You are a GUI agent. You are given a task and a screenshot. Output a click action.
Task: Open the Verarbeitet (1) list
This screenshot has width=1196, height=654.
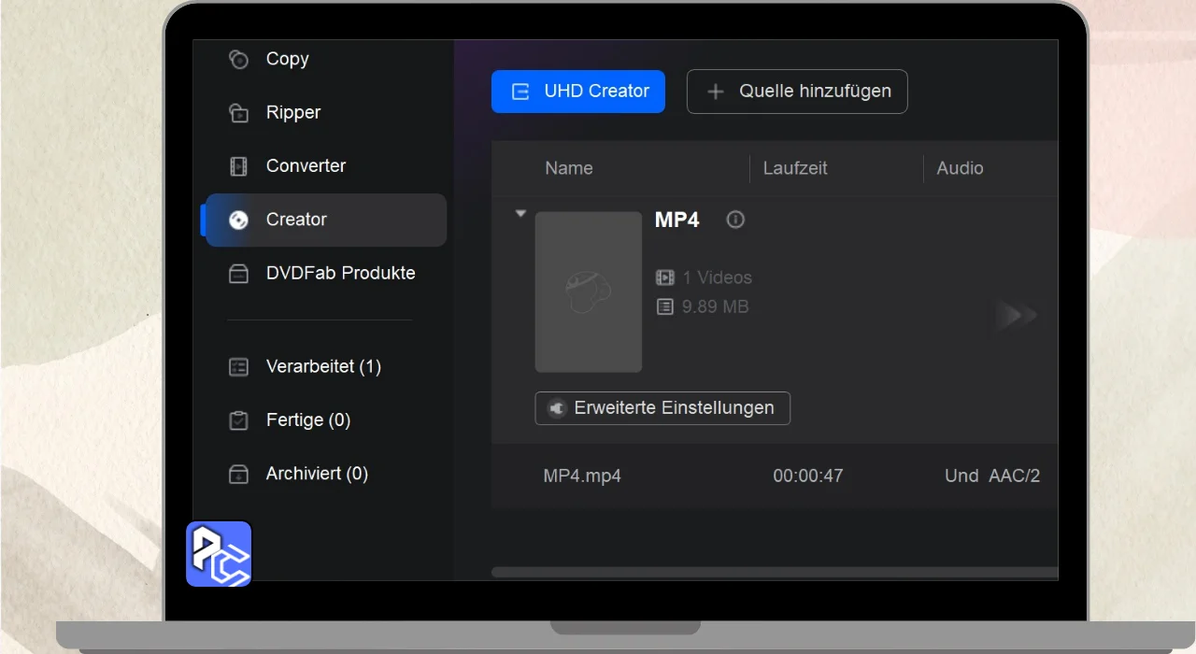click(324, 367)
